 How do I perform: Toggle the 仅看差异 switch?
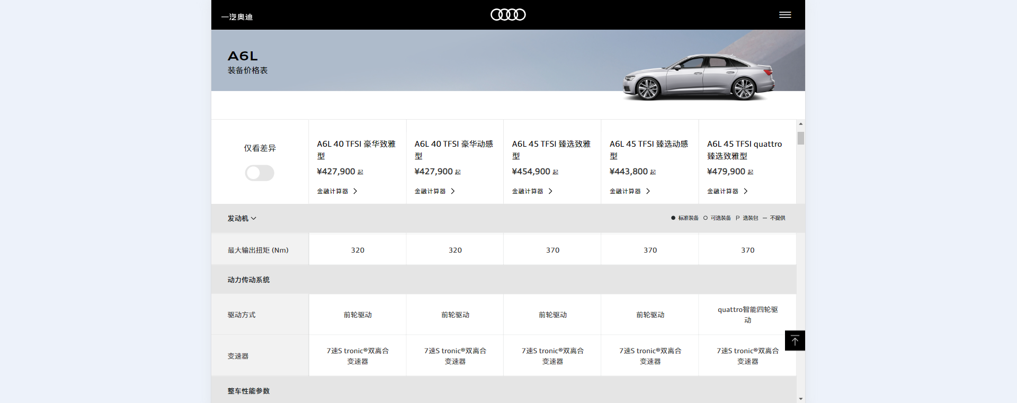260,173
